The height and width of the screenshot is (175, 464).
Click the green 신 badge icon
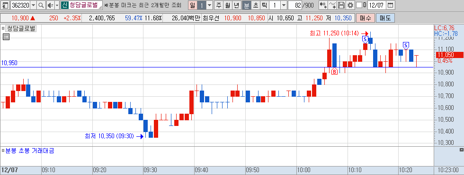pos(64,5)
